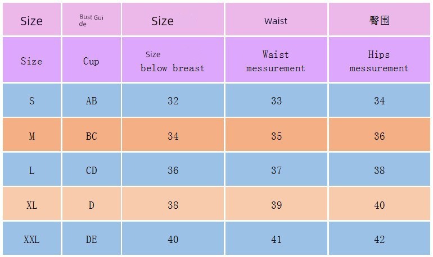The image size is (433, 257).
Task: Select the waist value "39" cell
Action: tap(276, 205)
